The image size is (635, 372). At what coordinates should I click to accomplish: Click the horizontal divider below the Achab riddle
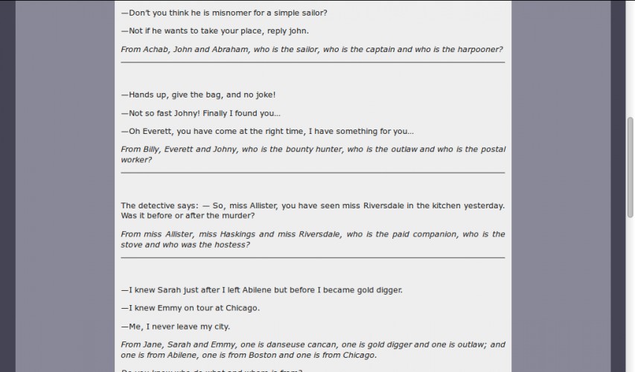pyautogui.click(x=313, y=62)
